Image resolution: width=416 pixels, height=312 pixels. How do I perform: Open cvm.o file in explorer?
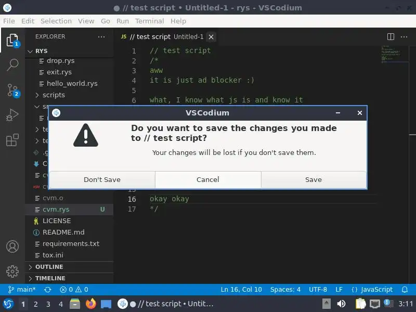[x=70, y=198]
